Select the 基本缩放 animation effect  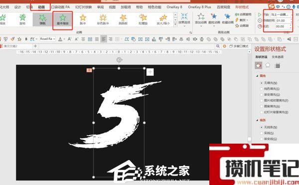[63, 20]
